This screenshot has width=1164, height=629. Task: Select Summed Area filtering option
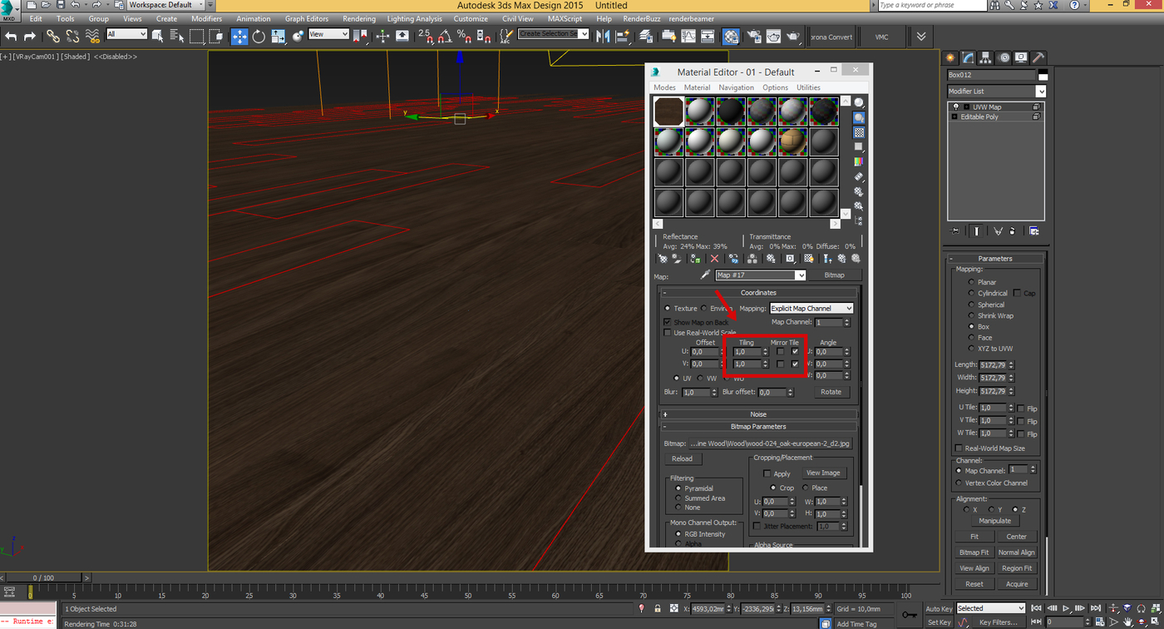pyautogui.click(x=678, y=498)
